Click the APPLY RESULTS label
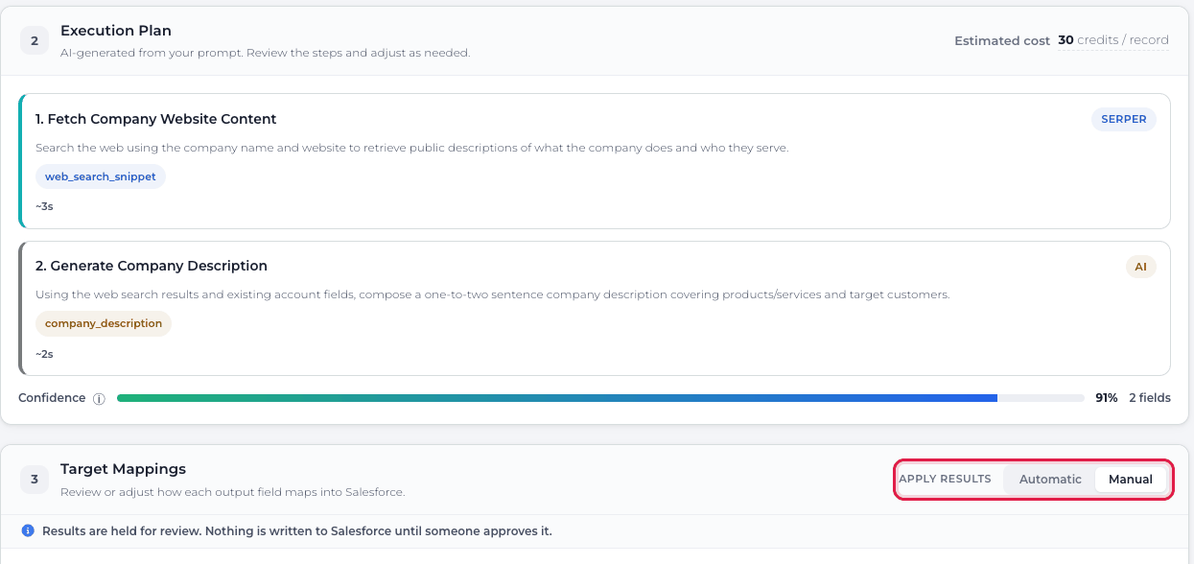This screenshot has width=1194, height=564. [x=945, y=479]
